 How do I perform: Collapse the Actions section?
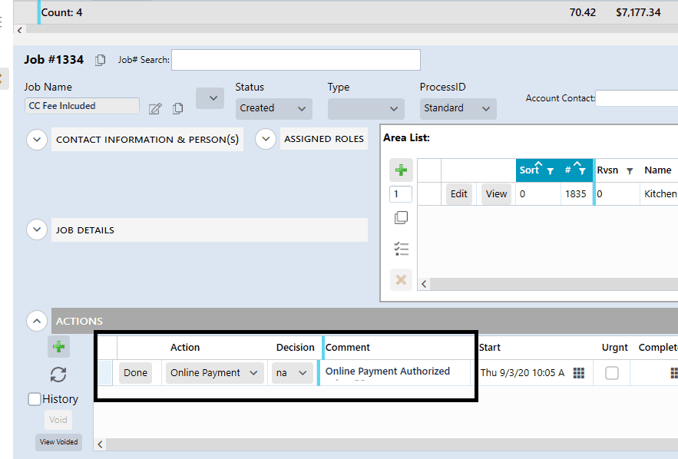tap(36, 320)
